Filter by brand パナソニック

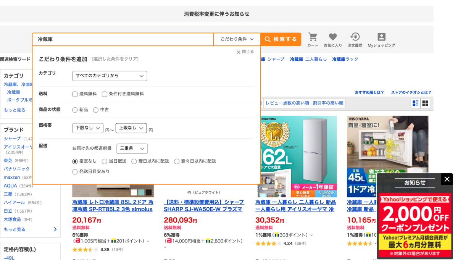(16, 169)
